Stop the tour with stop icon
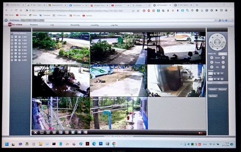Image resolution: width=241 pixels, height=152 pixels. [218, 79]
